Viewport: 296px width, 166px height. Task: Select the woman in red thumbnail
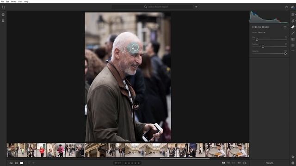pyautogui.click(x=42, y=150)
